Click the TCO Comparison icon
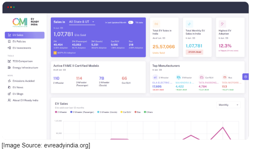Viewport: 255px width, 149px height. (9, 61)
